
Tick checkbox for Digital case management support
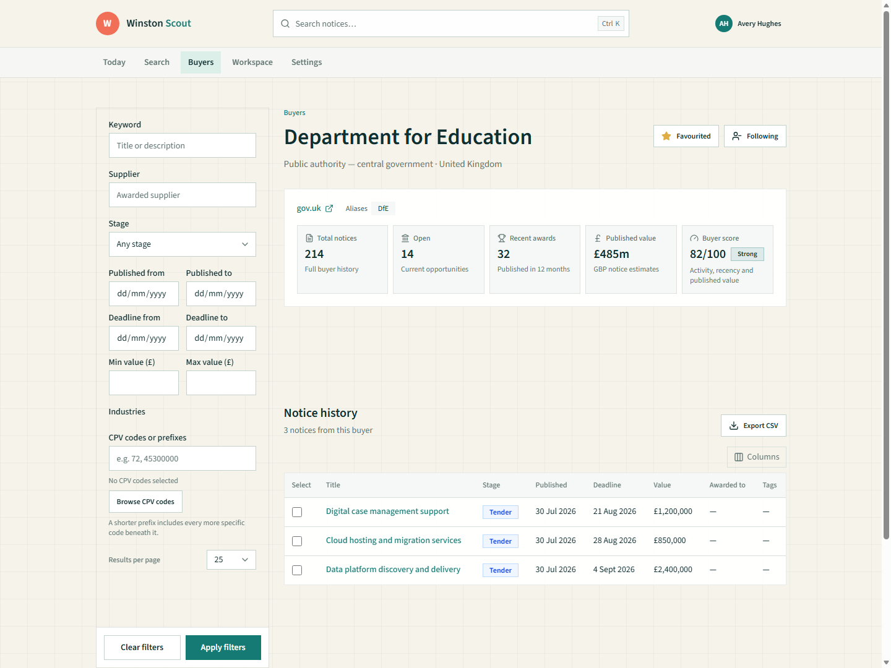tap(297, 512)
